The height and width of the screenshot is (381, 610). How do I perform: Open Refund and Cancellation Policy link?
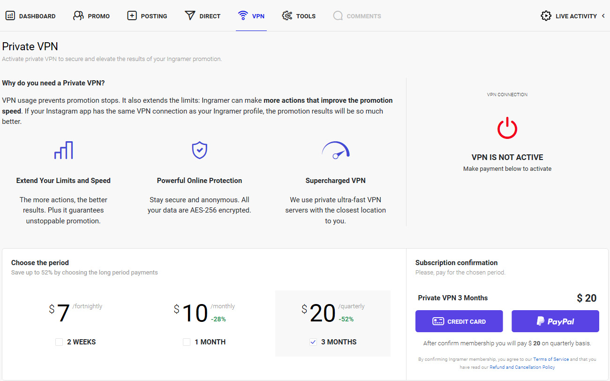point(522,367)
